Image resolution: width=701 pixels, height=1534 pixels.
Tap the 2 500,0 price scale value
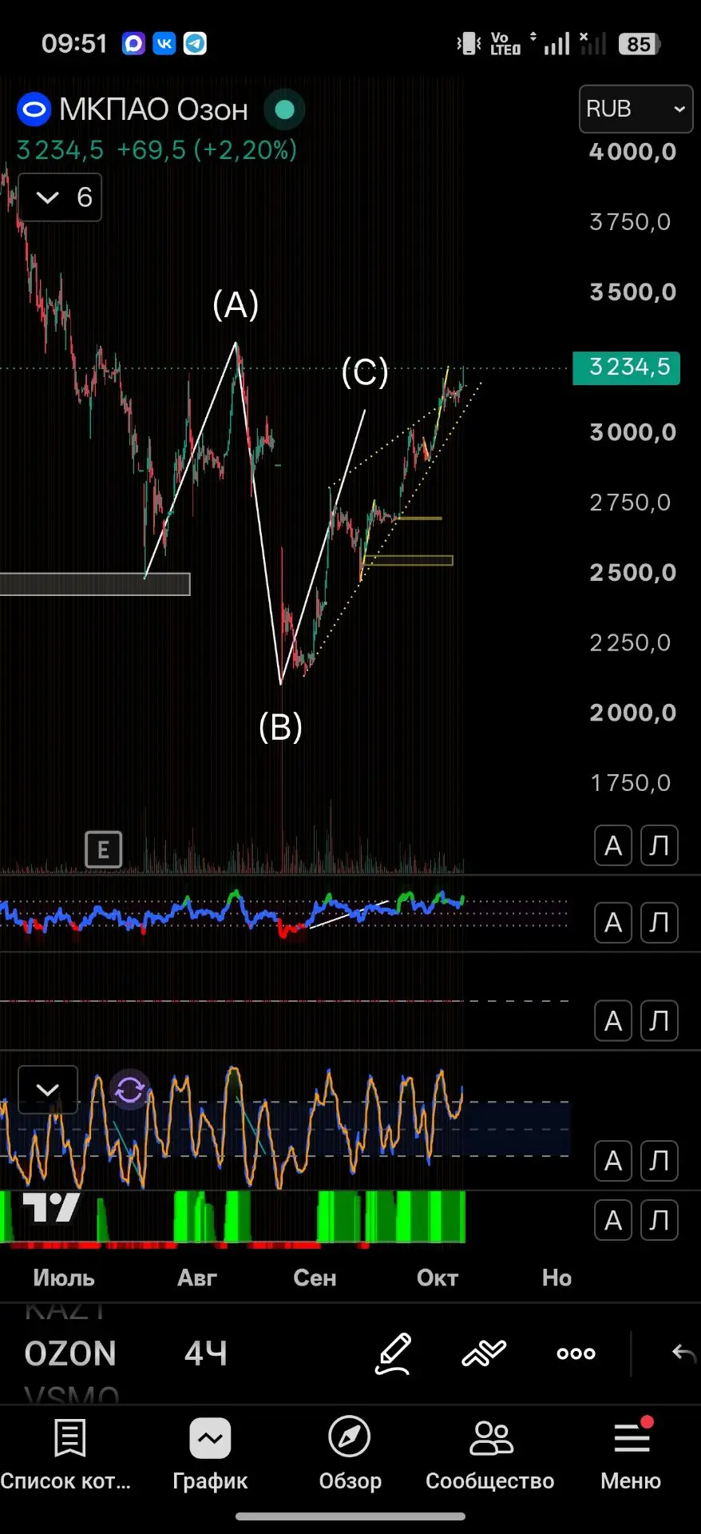click(633, 573)
